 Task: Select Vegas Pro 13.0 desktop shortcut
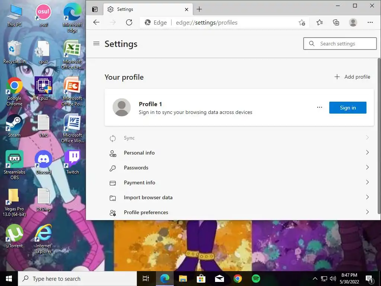[15, 202]
